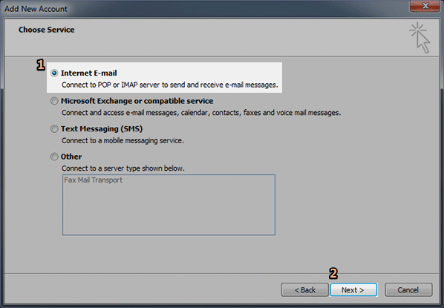Click the sparkling cursor wizard icon

[419, 38]
